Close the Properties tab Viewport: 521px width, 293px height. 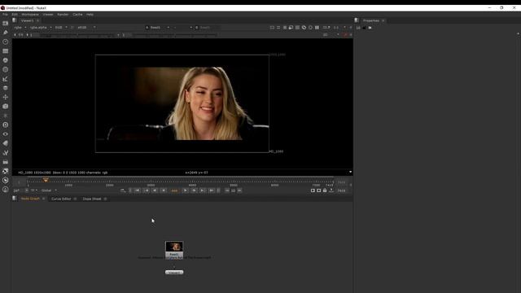click(x=383, y=20)
